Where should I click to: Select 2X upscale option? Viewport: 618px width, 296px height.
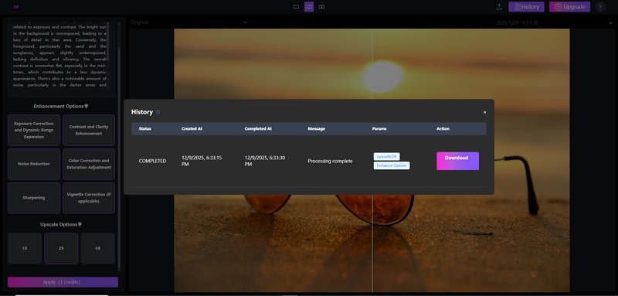pyautogui.click(x=61, y=248)
